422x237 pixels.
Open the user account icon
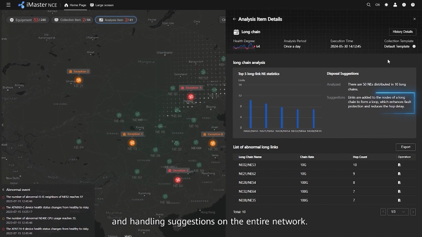395,5
